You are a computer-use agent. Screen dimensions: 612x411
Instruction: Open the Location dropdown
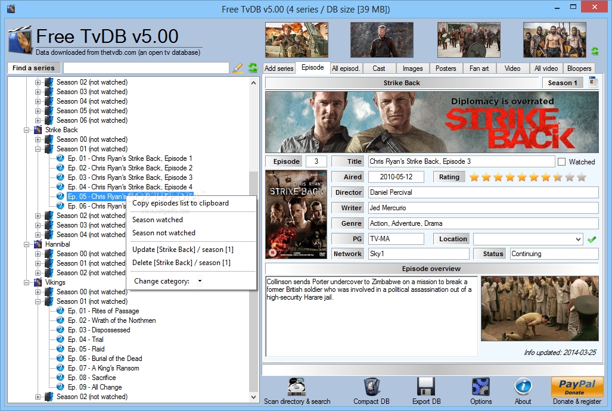578,239
